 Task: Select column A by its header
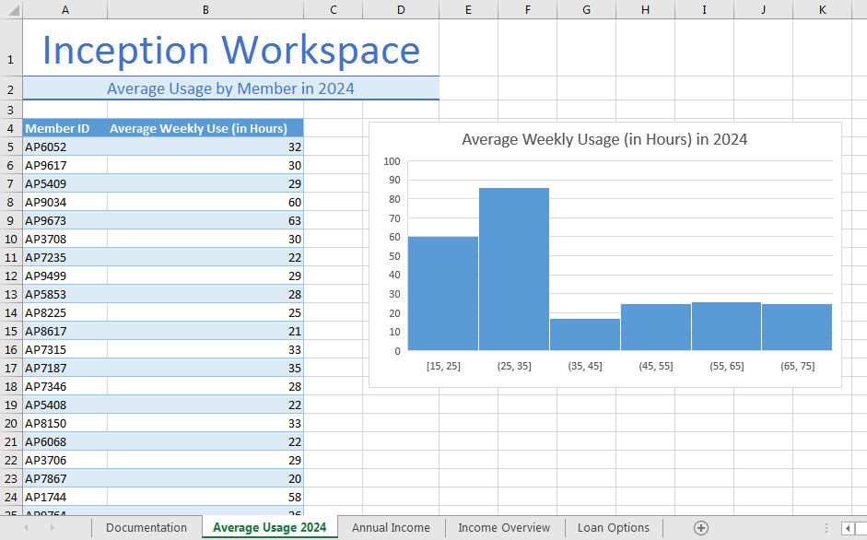pyautogui.click(x=64, y=9)
